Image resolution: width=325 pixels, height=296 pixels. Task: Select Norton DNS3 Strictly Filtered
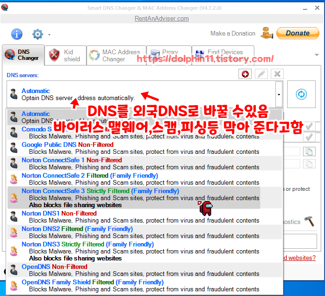[144, 251]
